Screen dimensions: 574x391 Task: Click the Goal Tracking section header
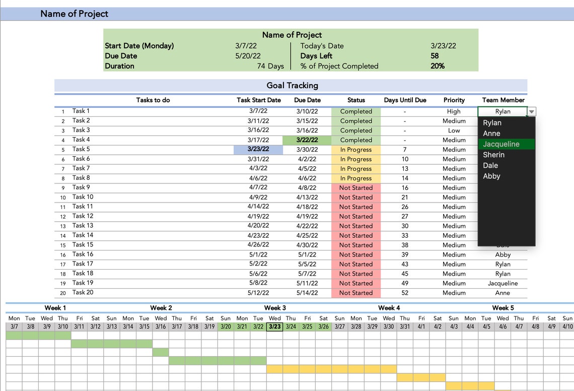pos(291,85)
